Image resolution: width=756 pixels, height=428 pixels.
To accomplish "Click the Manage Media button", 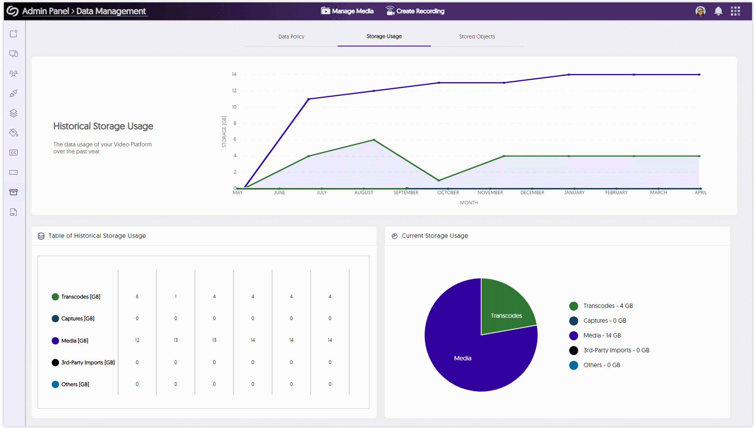I will point(347,11).
